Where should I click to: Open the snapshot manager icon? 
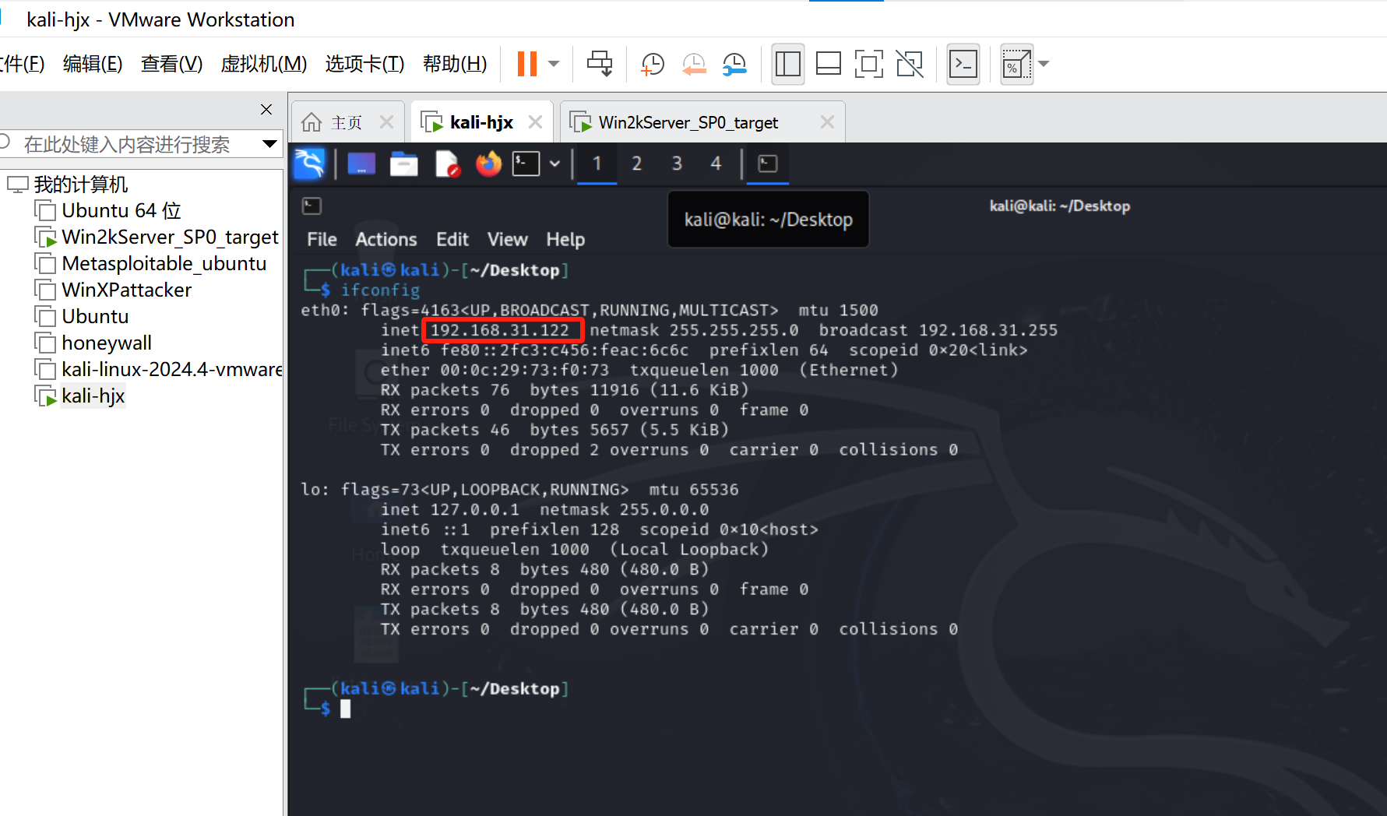734,64
